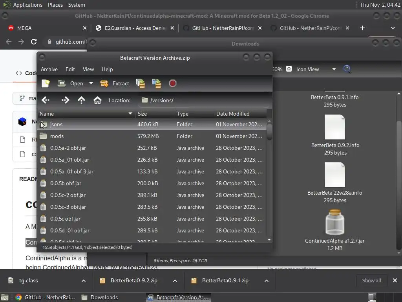This screenshot has height=302, width=402.
Task: Open the Places menu in the top panel
Action: coord(55,5)
